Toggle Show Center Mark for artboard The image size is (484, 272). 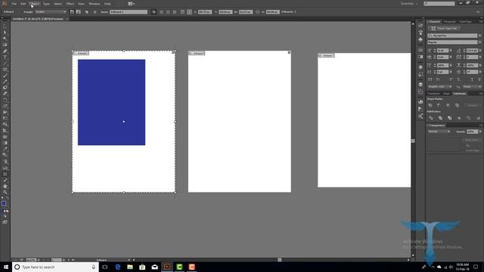(161, 12)
